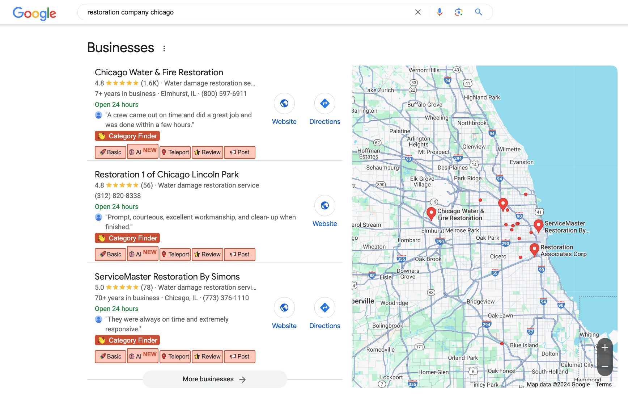The image size is (628, 394).
Task: Click Review button for Restoration 1 of Chicago
Action: 207,255
